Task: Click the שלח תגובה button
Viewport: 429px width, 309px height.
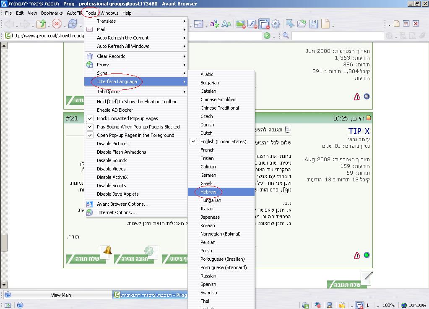Action: tap(346, 285)
